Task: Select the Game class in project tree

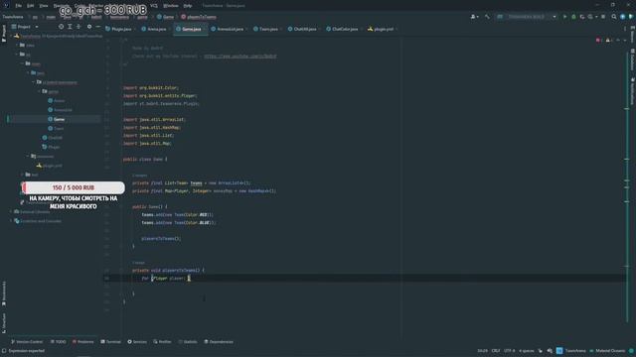Action: pyautogui.click(x=59, y=119)
